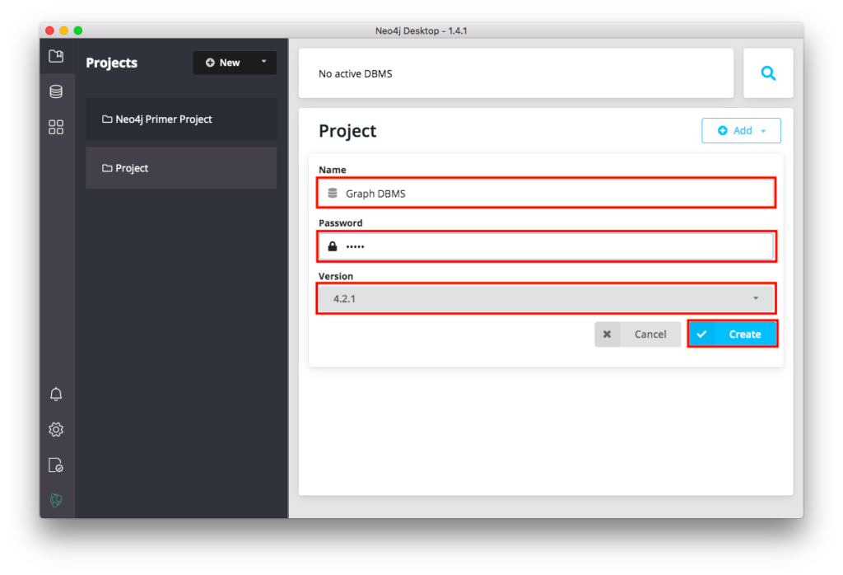Open the Add dropdown menu

[741, 130]
